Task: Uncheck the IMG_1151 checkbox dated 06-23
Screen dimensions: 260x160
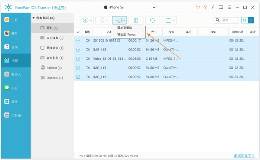Action: 78,77
